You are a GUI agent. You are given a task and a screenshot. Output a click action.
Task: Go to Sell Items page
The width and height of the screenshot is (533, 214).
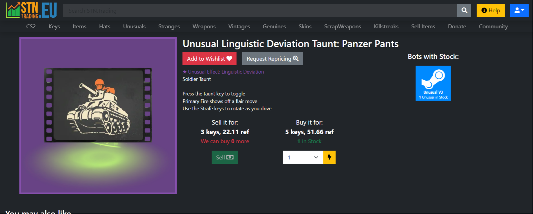423,26
